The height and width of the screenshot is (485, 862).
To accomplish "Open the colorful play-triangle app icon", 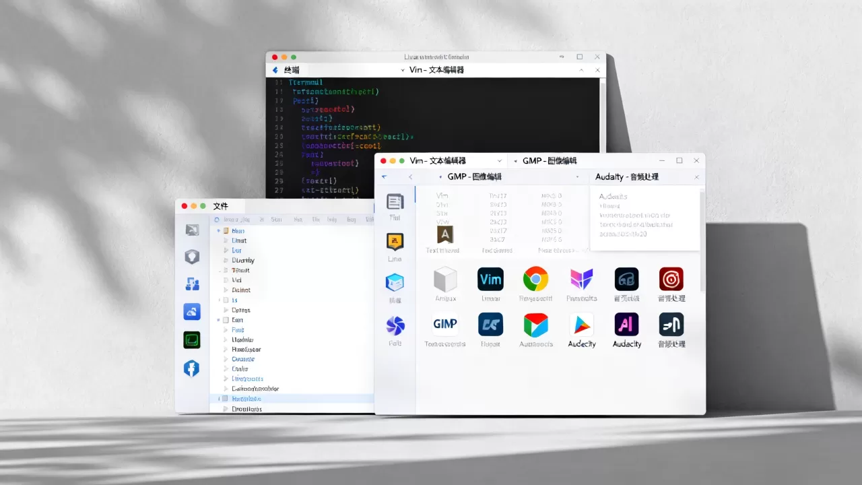I will [x=581, y=325].
